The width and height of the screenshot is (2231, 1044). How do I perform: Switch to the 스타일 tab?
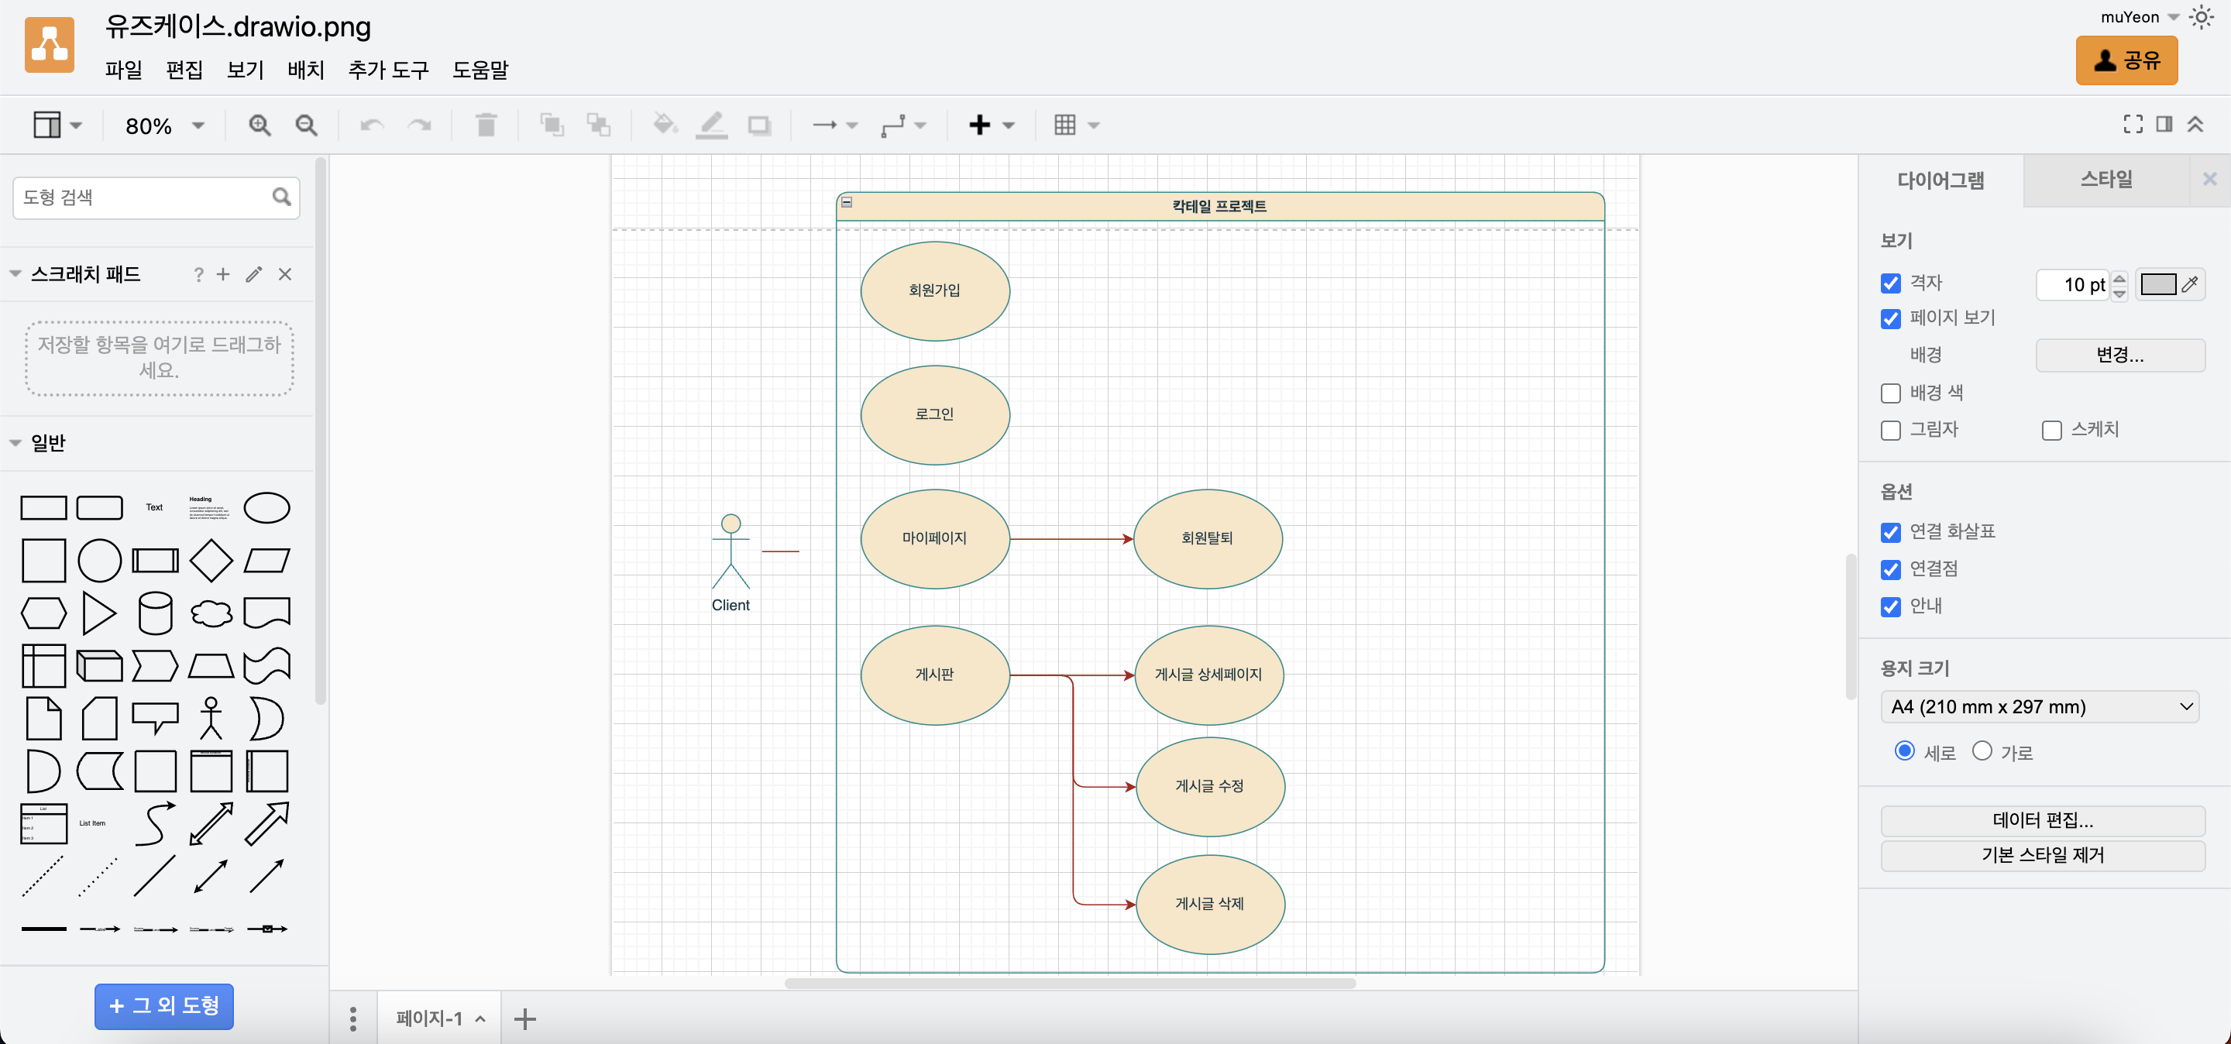2106,180
